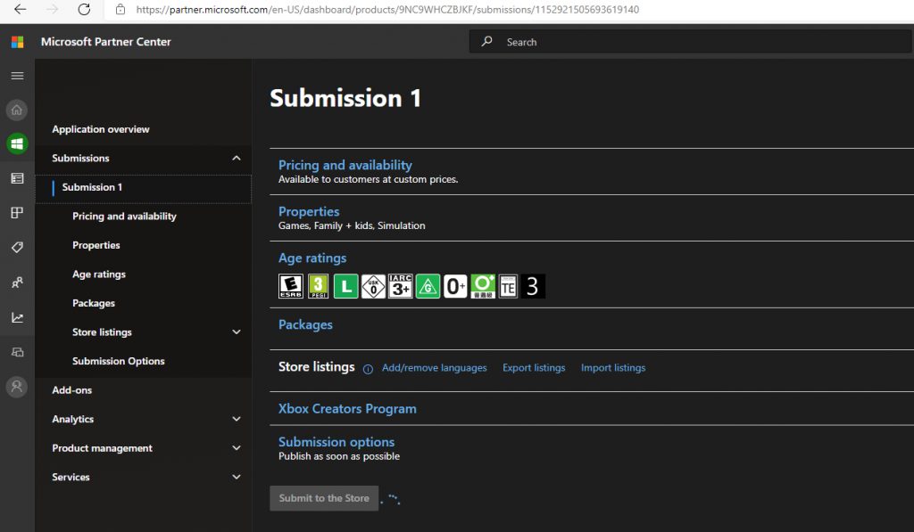
Task: Open the analytics chart icon in sidebar
Action: click(x=17, y=317)
